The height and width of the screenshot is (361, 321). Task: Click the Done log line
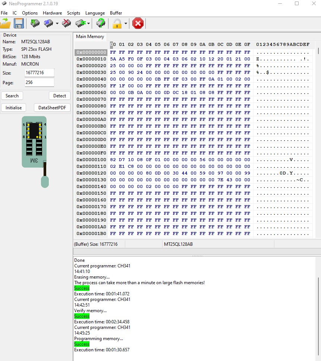click(x=79, y=260)
